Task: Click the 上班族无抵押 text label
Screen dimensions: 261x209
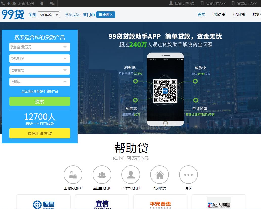Action: [73, 188]
